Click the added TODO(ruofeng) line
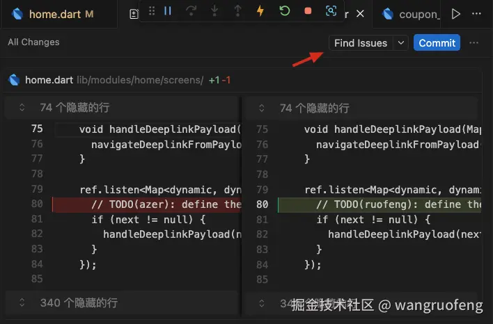 [x=379, y=204]
